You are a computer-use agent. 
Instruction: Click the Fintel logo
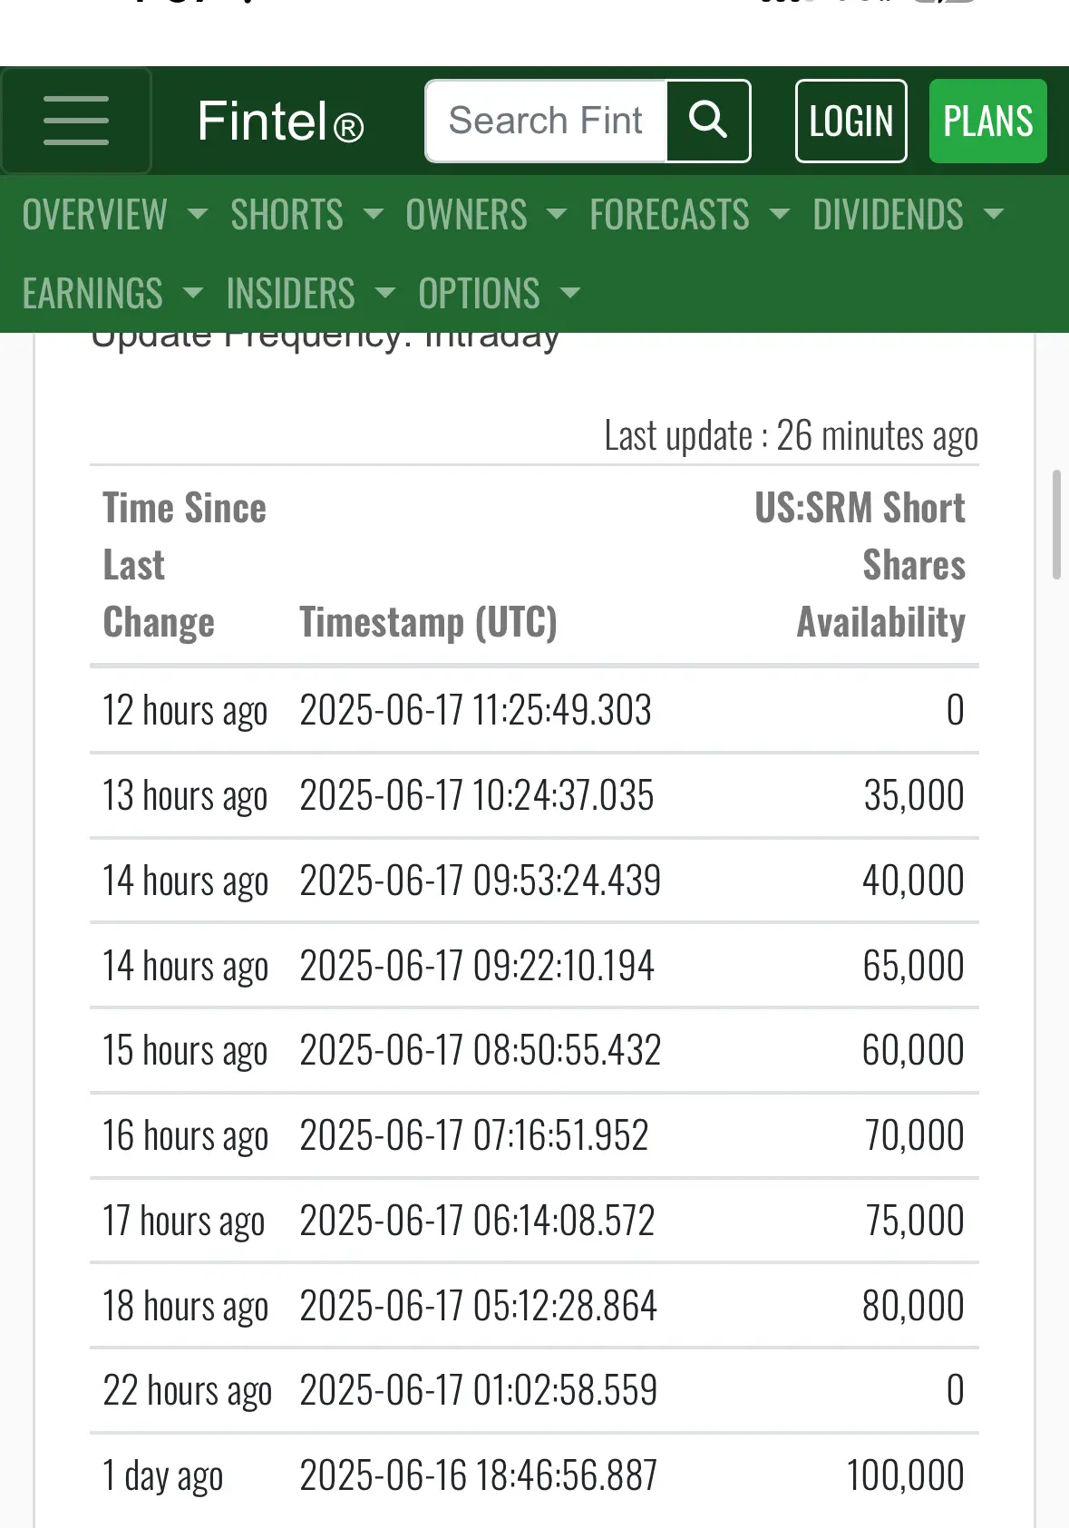tap(280, 122)
